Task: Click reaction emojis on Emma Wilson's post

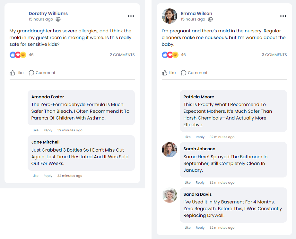Action: click(x=170, y=55)
